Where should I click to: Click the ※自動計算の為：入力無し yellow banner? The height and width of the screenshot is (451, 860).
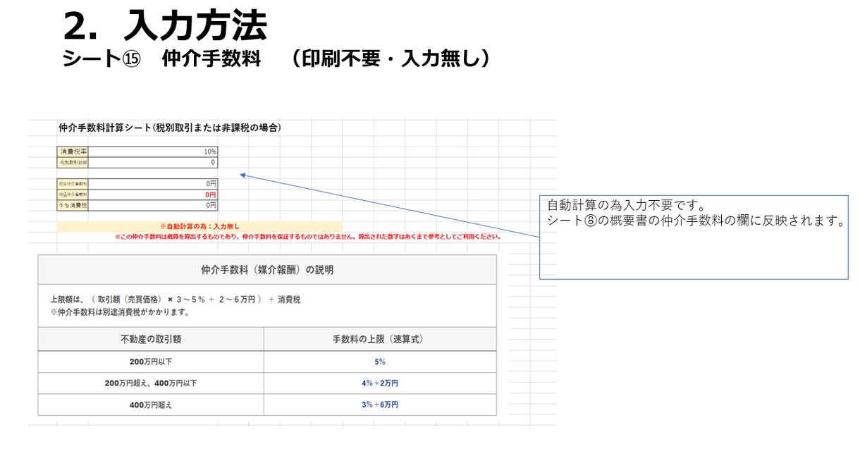[x=199, y=227]
